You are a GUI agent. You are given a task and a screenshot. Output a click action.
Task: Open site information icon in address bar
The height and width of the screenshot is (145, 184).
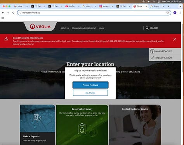20,12
